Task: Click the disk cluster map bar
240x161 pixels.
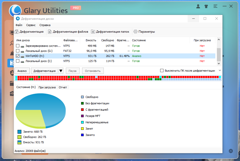Action: click(x=118, y=78)
